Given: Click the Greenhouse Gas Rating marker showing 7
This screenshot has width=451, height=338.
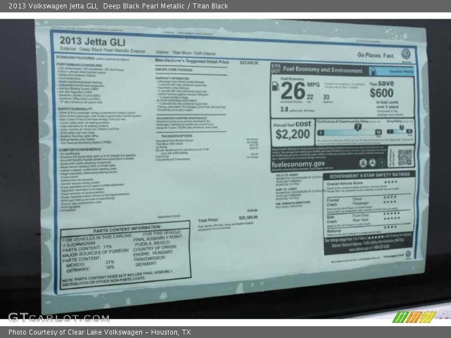Looking at the screenshot, I should [x=357, y=127].
